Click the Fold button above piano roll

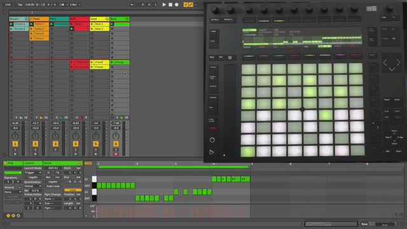(x=88, y=163)
